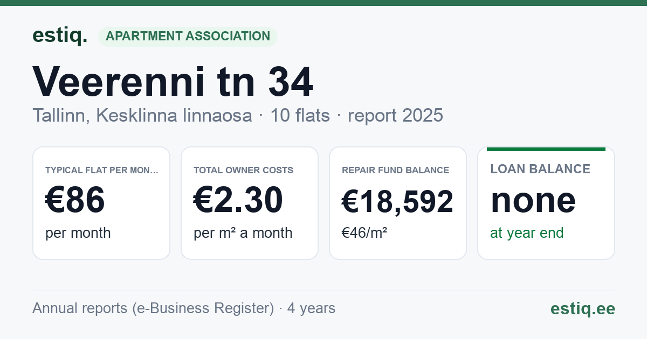Click the Veerenni tn 34 heading

click(173, 82)
